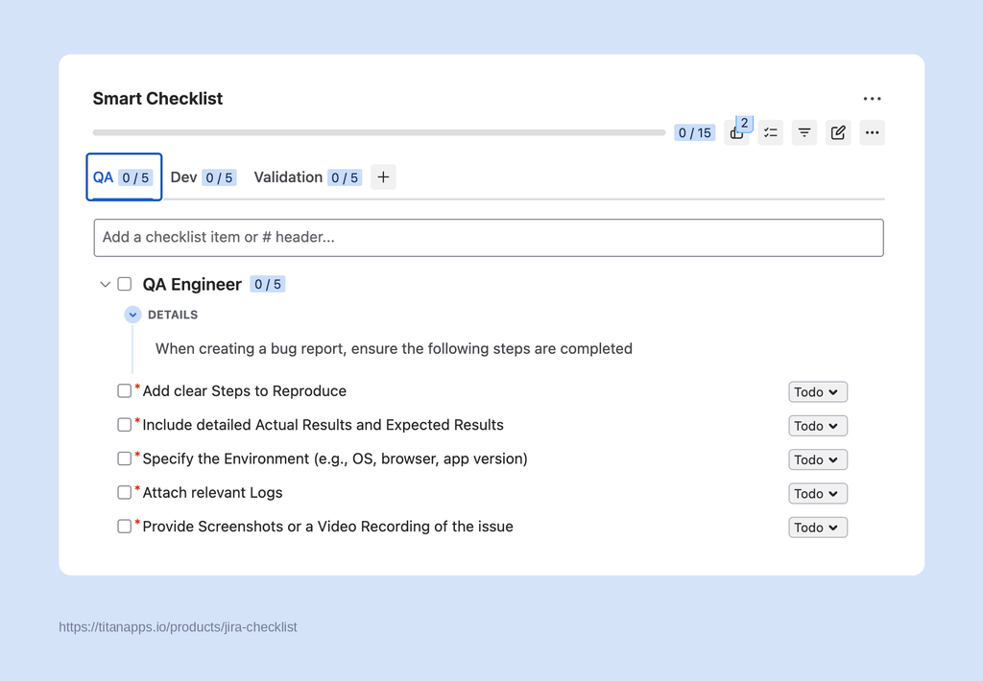983x681 pixels.
Task: Open the toolbar more options ellipsis
Action: [x=872, y=132]
